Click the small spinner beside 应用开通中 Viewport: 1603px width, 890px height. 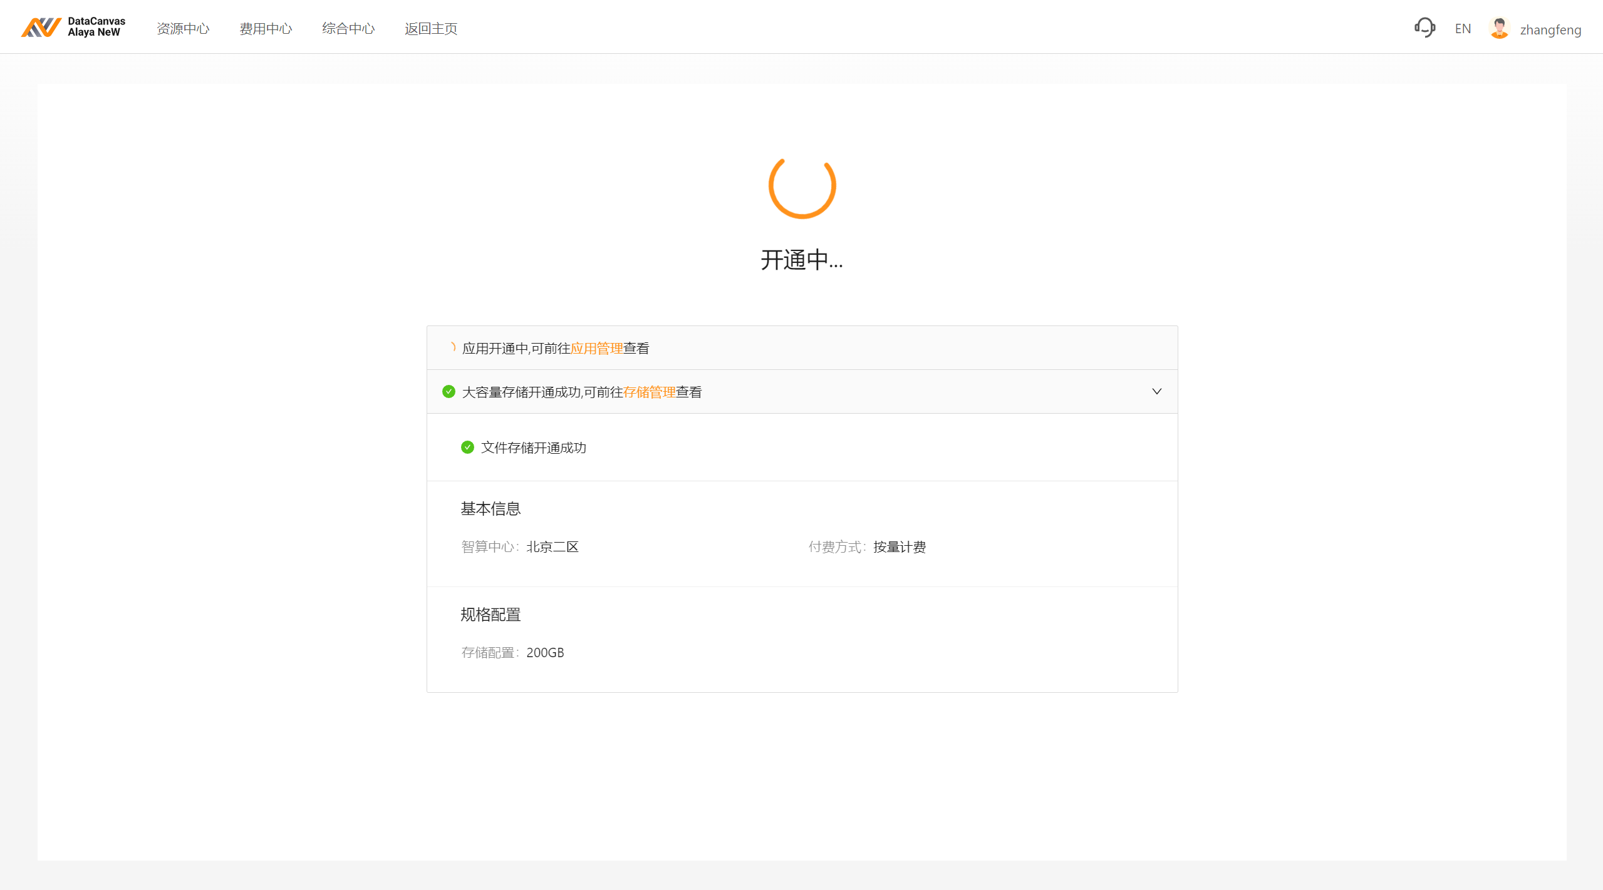pos(451,347)
